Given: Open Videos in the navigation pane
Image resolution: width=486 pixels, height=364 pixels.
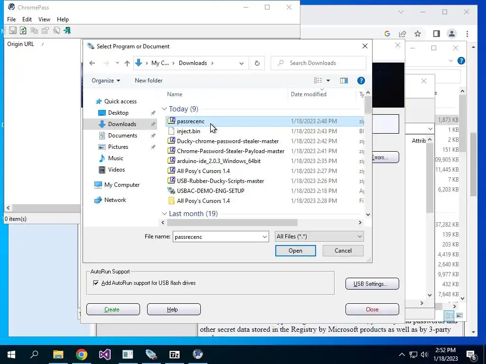Looking at the screenshot, I should pos(116,170).
